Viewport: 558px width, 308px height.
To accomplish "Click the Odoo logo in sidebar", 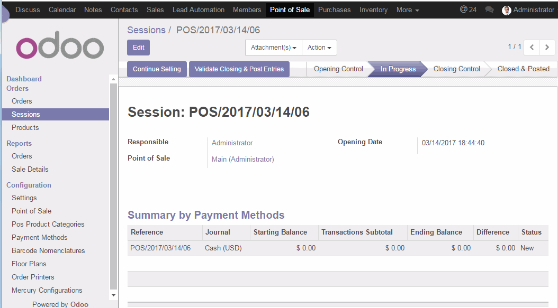I will (59, 48).
